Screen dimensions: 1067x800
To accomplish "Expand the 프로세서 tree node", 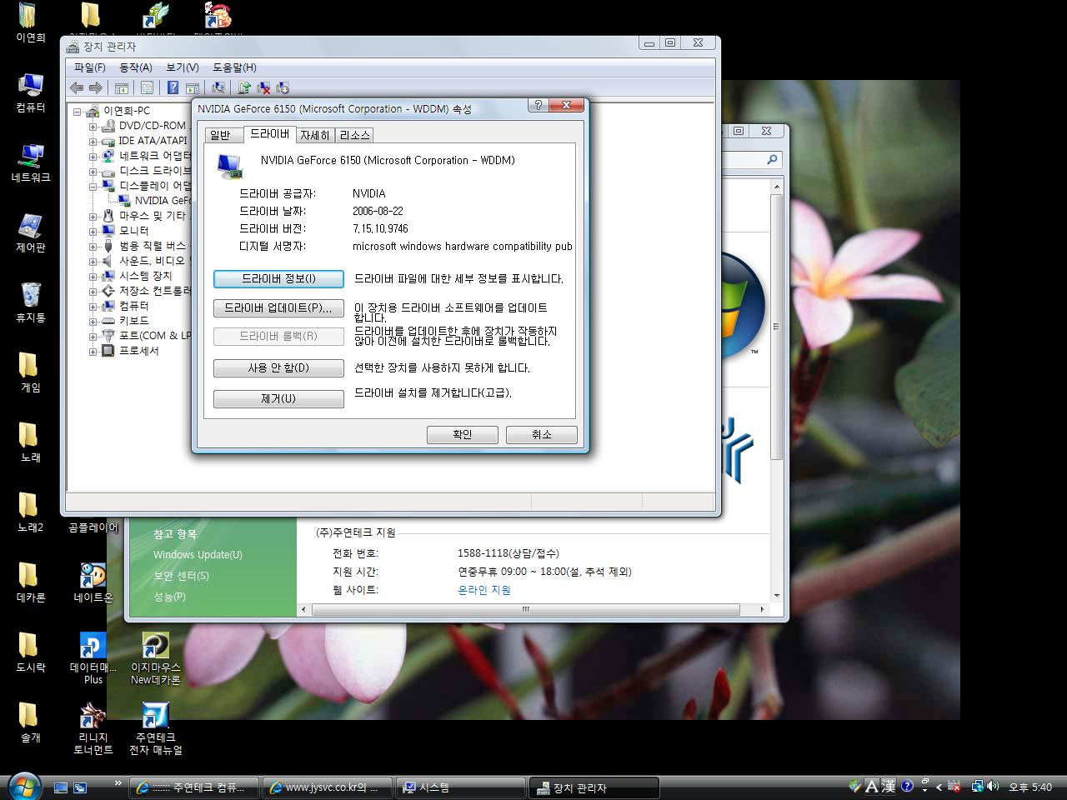I will coord(93,351).
